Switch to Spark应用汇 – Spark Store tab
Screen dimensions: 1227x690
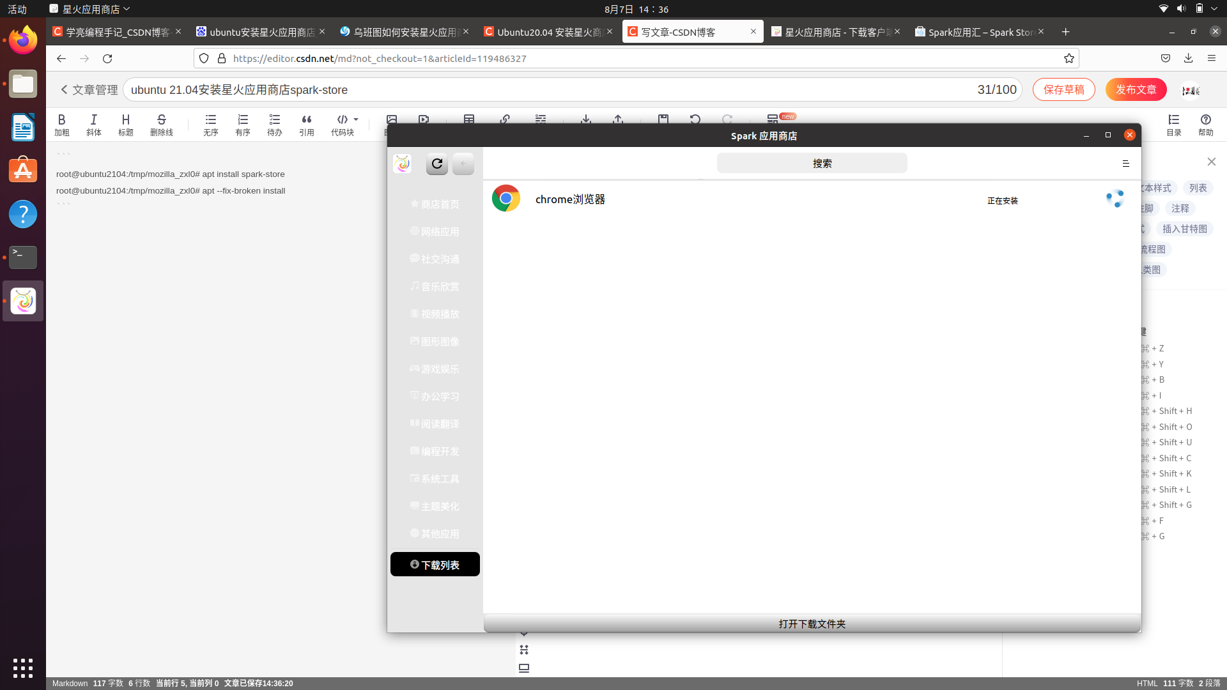[x=980, y=32]
